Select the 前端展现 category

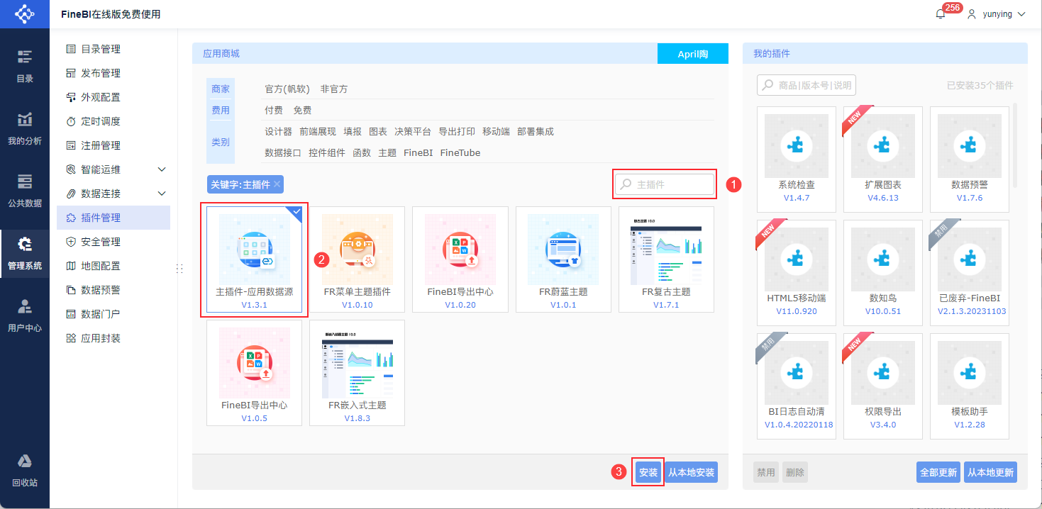pos(318,132)
